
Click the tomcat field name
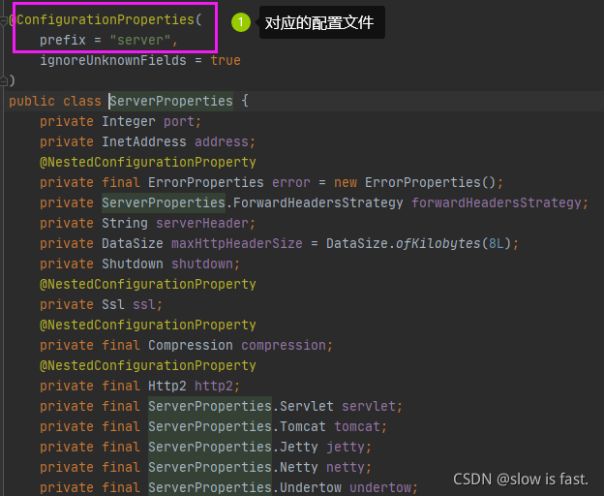(x=357, y=426)
